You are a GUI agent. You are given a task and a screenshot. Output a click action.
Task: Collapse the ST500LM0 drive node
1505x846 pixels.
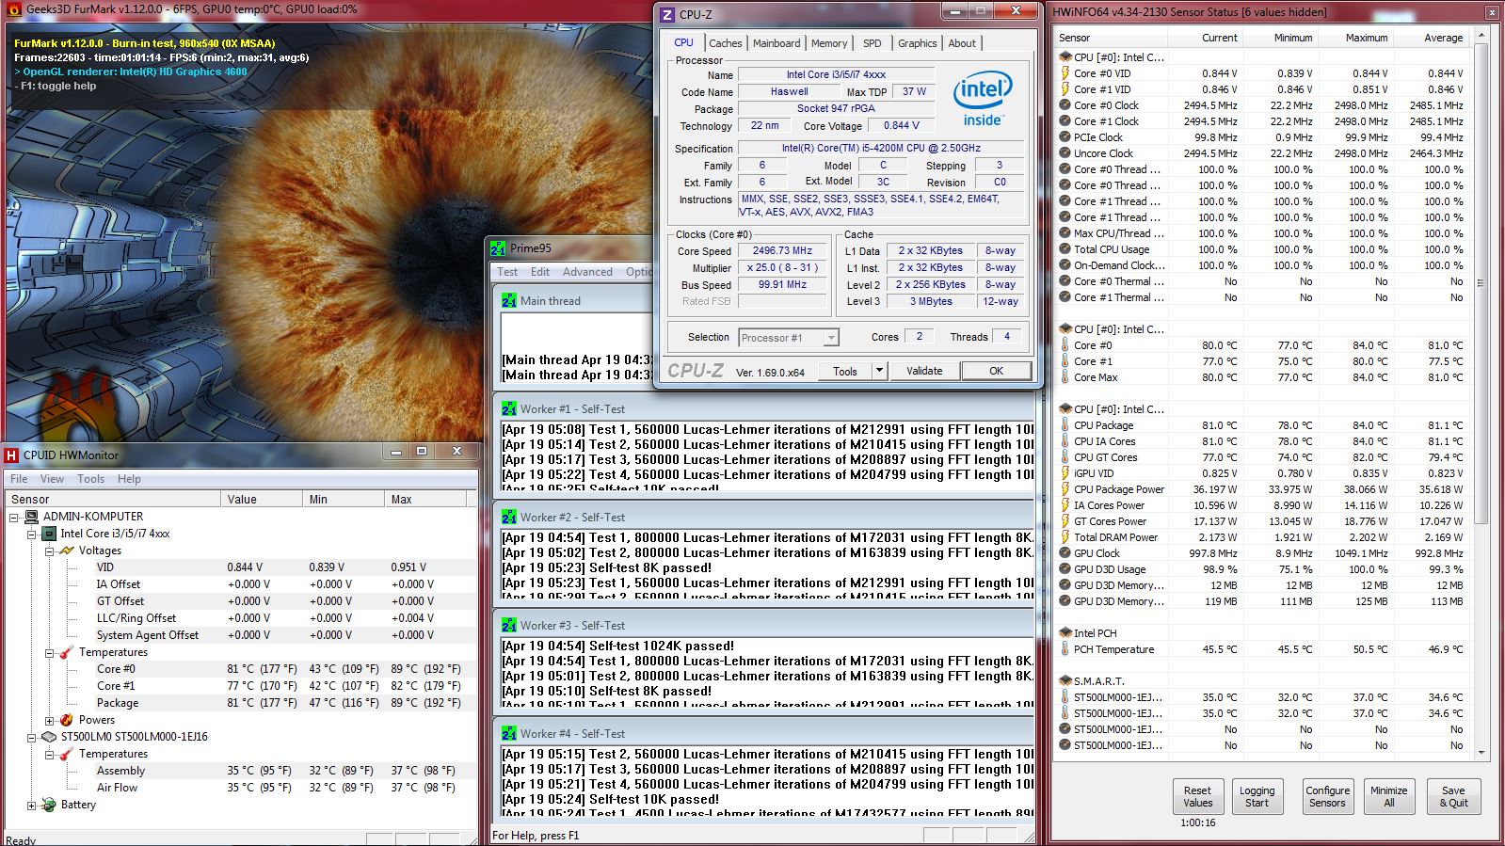(31, 737)
